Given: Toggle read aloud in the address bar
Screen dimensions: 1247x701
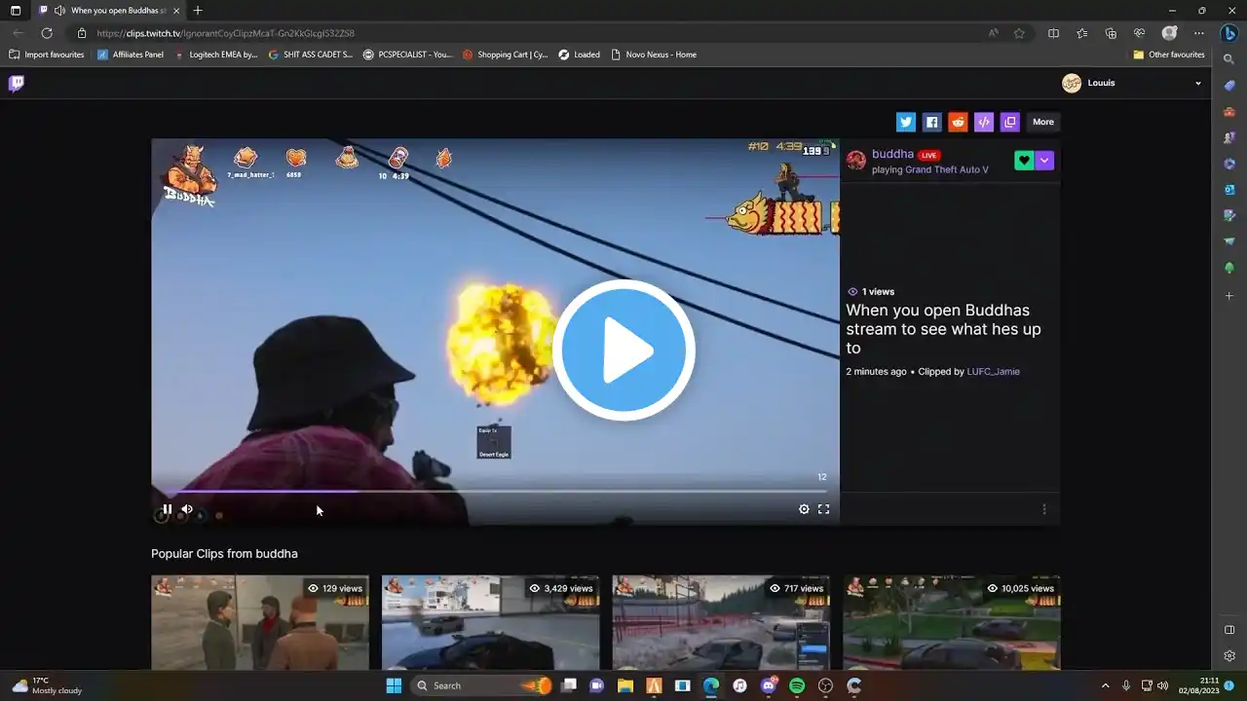Looking at the screenshot, I should click(993, 33).
